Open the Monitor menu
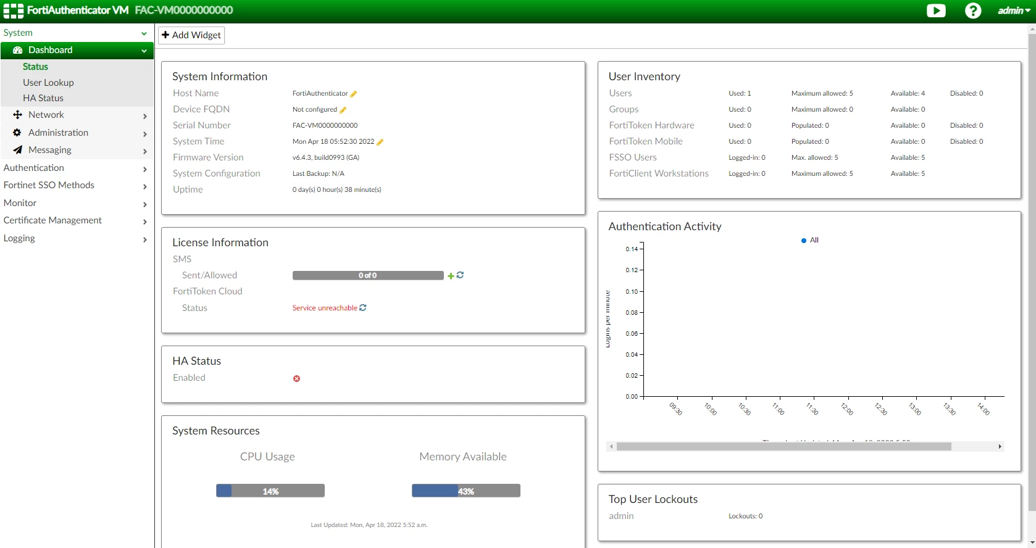 pyautogui.click(x=20, y=203)
